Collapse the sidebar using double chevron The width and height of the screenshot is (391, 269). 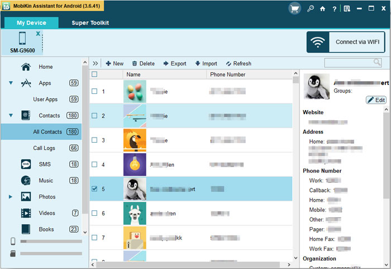coord(95,64)
